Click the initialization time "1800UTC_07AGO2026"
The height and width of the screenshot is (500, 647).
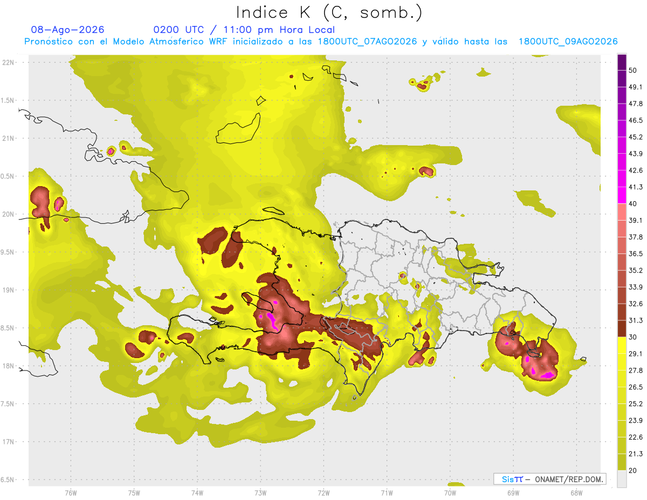368,42
